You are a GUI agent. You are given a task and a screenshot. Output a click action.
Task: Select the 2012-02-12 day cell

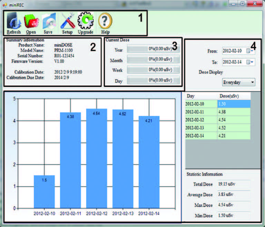201,120
